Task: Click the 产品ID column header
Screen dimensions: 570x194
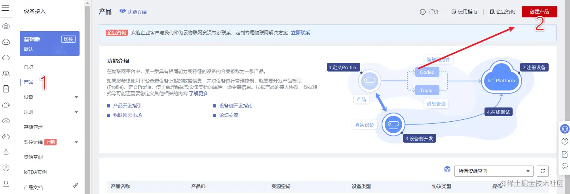Action: coord(198,186)
